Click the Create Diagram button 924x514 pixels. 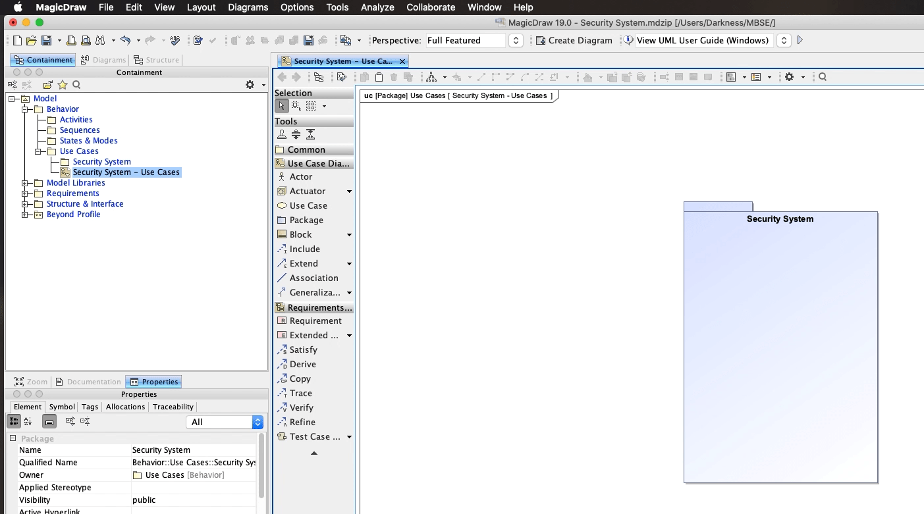coord(574,41)
